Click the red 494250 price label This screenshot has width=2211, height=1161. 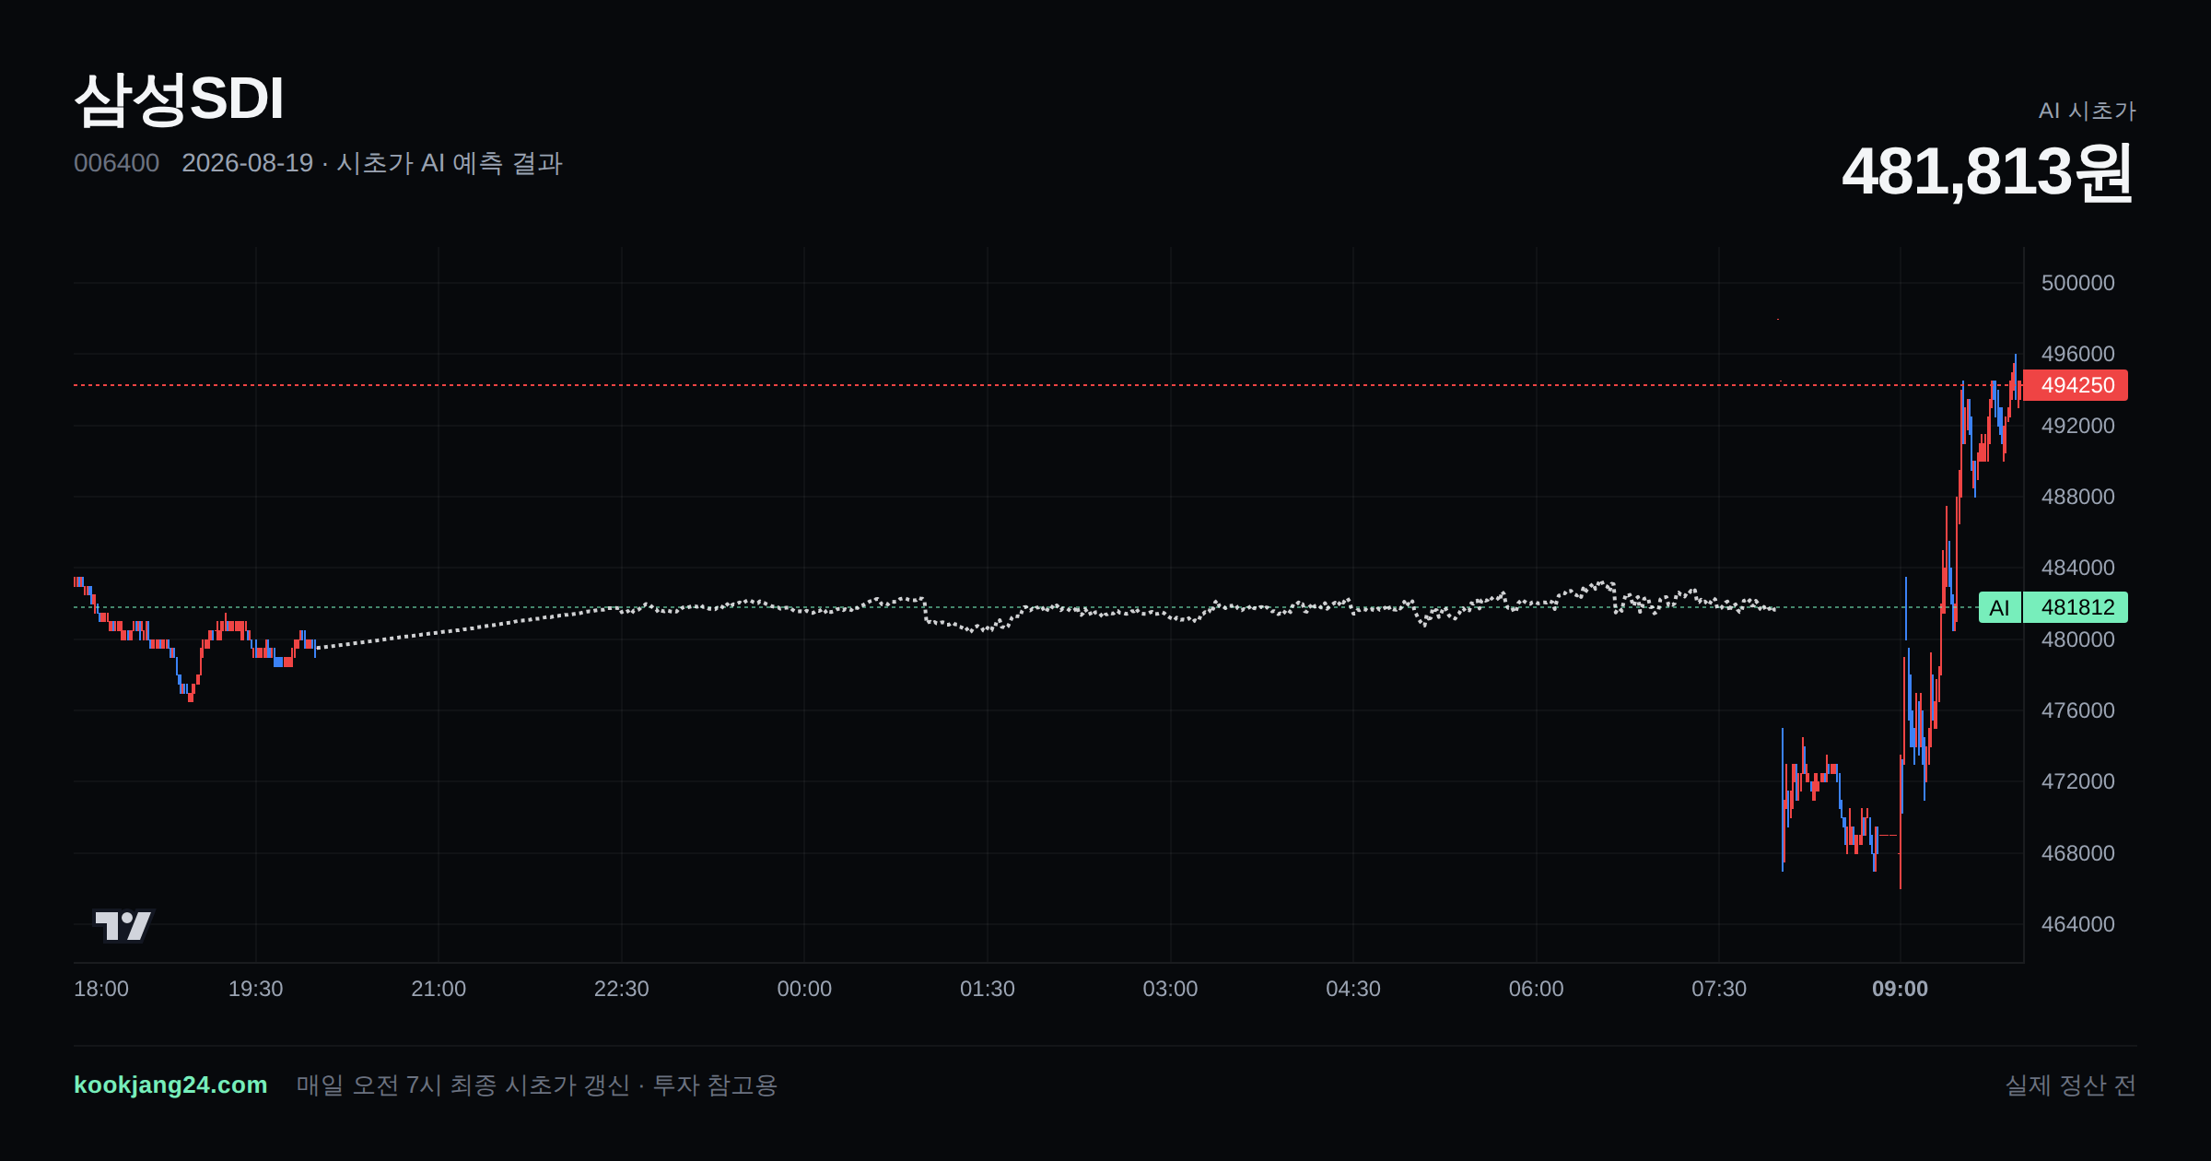(2076, 385)
